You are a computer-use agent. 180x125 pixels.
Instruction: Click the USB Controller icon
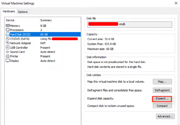(8, 48)
